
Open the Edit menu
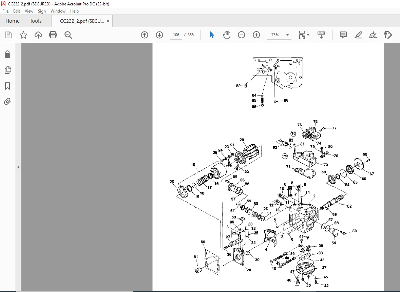pos(17,11)
